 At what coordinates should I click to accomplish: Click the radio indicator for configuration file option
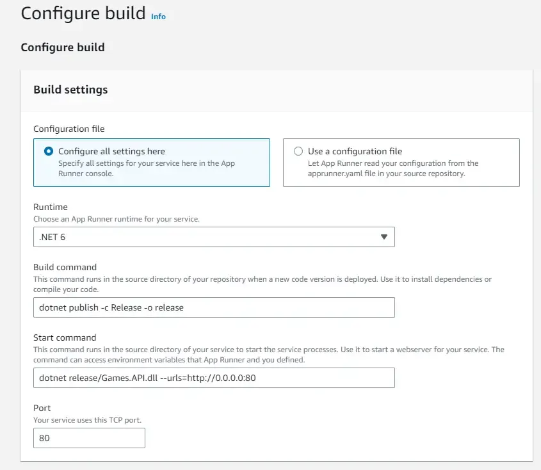coord(297,151)
